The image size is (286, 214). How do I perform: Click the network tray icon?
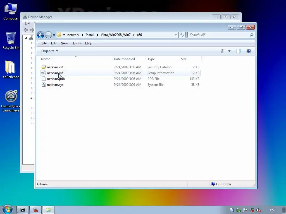pos(252,210)
